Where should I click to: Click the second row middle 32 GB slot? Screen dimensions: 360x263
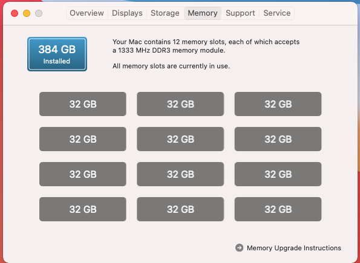[x=180, y=139]
